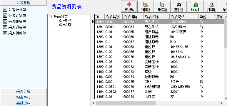Export the list with Excel button
The image size is (227, 106).
(x=195, y=6)
